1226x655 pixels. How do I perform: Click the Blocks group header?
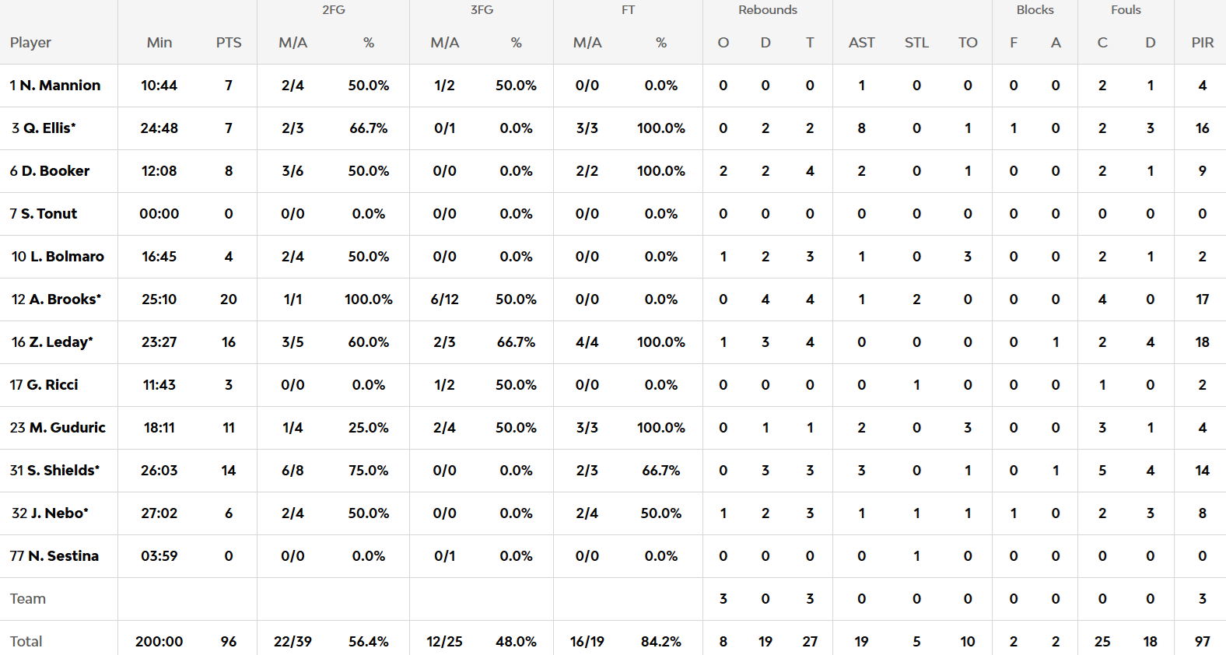(x=1035, y=10)
